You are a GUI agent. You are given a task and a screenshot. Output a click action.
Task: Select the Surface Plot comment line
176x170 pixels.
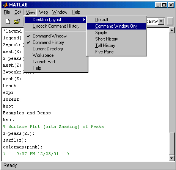(53, 126)
